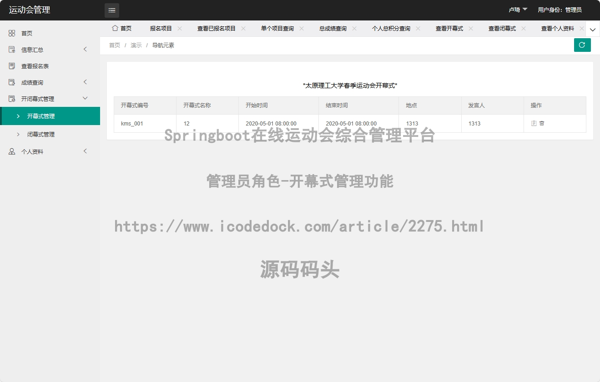Select 开幕式管理 in the sidebar
Viewport: 600px width, 382px height.
[x=50, y=116]
